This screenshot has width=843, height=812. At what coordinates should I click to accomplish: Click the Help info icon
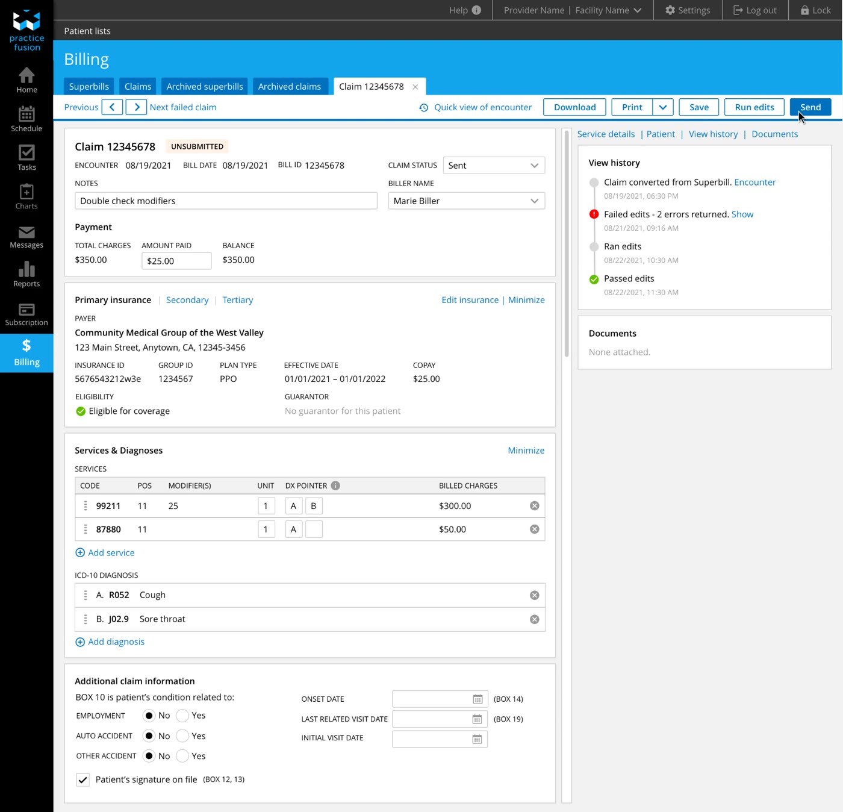pos(476,10)
